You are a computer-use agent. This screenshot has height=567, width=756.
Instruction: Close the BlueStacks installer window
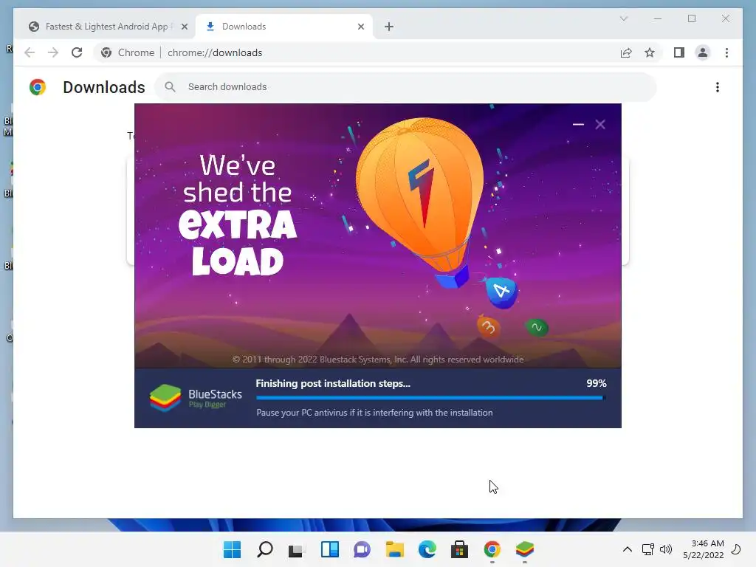coord(599,124)
